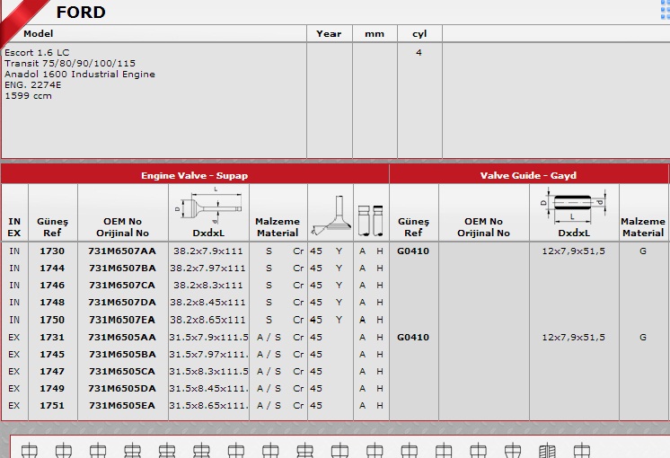The height and width of the screenshot is (458, 670).
Task: Click the 'IN EX' column header
Action: [x=14, y=227]
